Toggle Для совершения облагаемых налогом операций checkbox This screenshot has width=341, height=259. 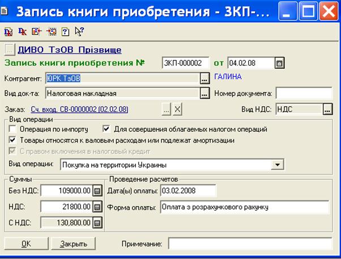(x=106, y=129)
